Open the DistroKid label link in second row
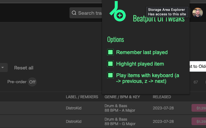 74,122
